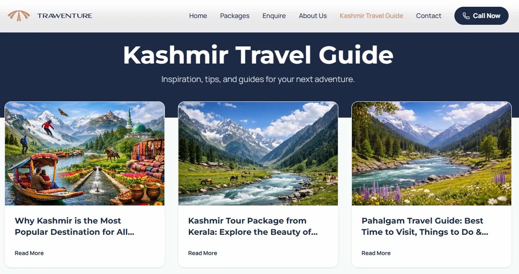The image size is (519, 274).
Task: Go to the Packages page
Action: 235,16
